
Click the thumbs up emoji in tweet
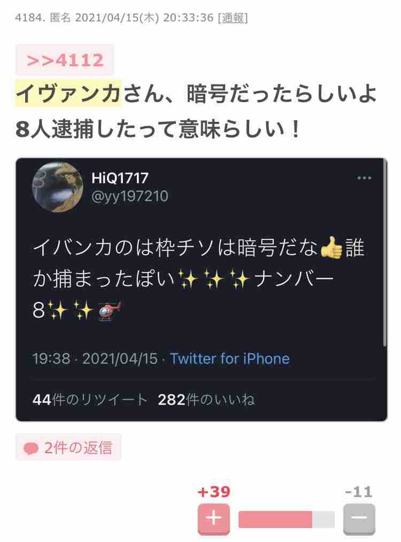click(x=331, y=247)
